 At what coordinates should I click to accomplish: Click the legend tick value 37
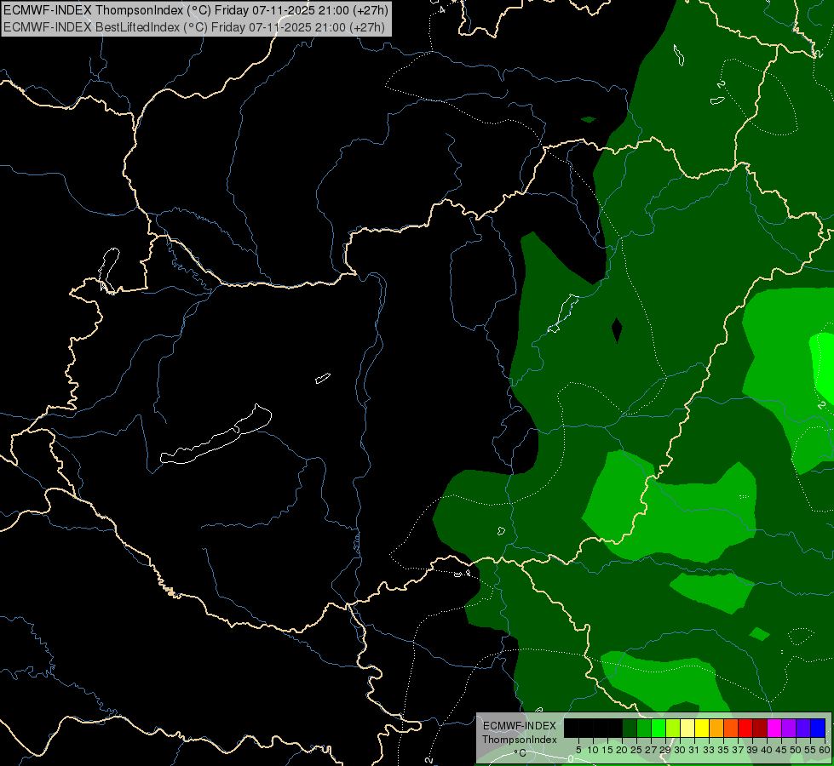tap(737, 750)
